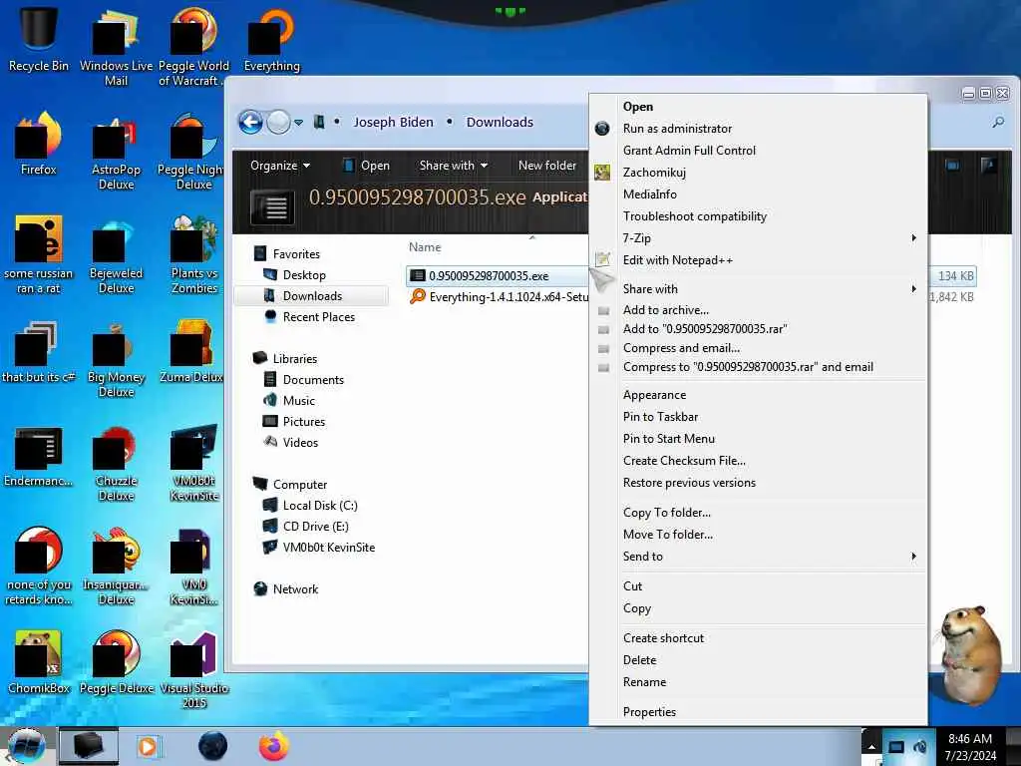This screenshot has height=766, width=1021.
Task: Open the Organize dropdown menu
Action: tap(280, 166)
